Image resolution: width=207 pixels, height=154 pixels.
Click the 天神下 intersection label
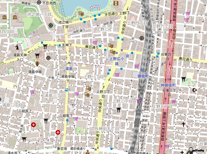tap(67, 45)
